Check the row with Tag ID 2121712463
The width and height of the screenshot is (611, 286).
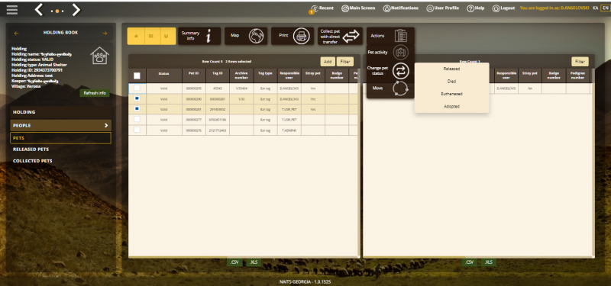(x=137, y=130)
